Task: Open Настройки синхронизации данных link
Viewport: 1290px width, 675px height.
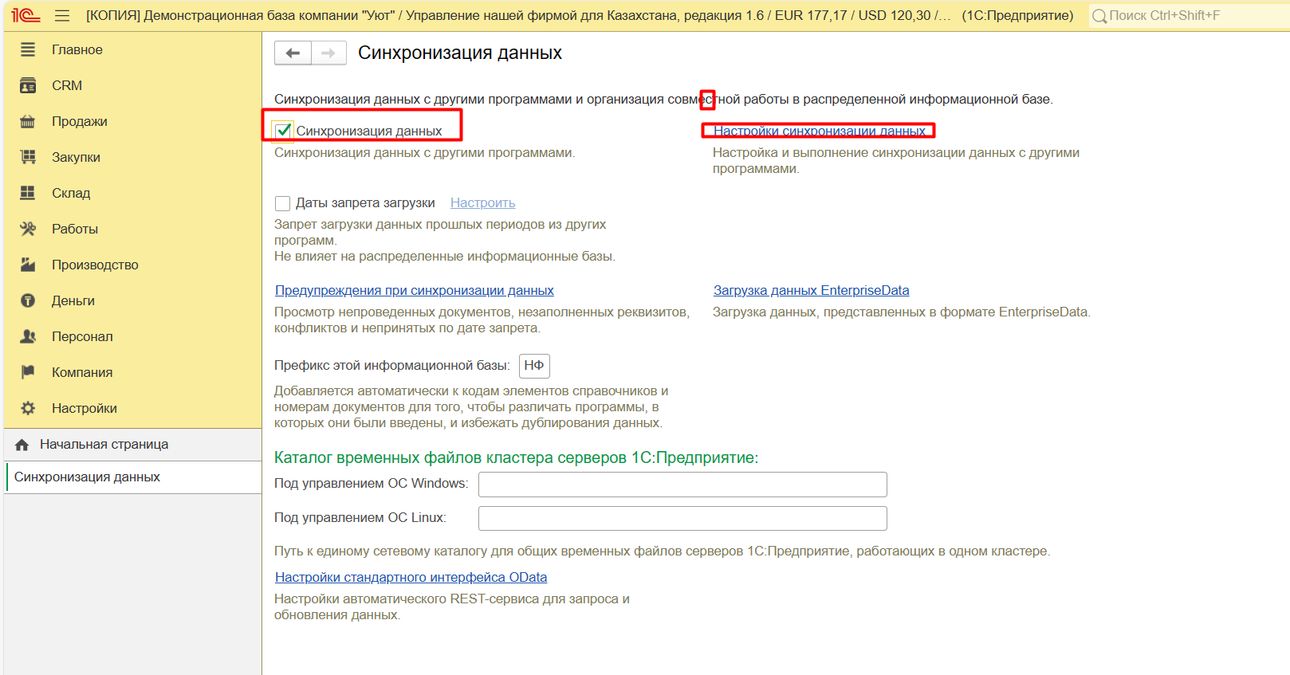Action: [819, 131]
